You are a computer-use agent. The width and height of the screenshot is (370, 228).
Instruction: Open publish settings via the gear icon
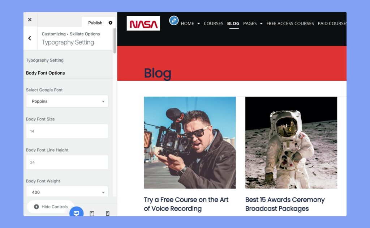tap(111, 23)
